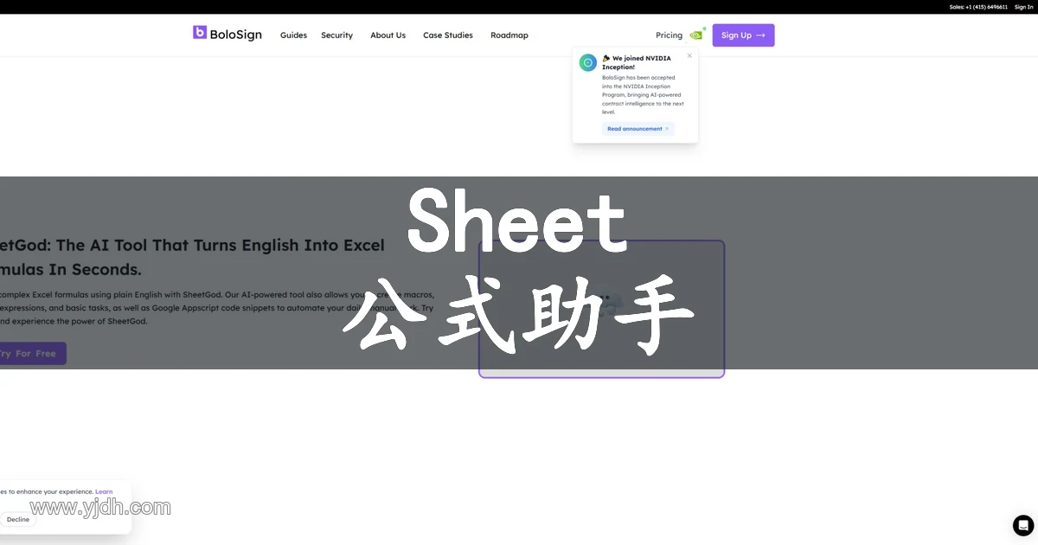Go to Pricing in the navbar
The image size is (1038, 545).
(669, 35)
